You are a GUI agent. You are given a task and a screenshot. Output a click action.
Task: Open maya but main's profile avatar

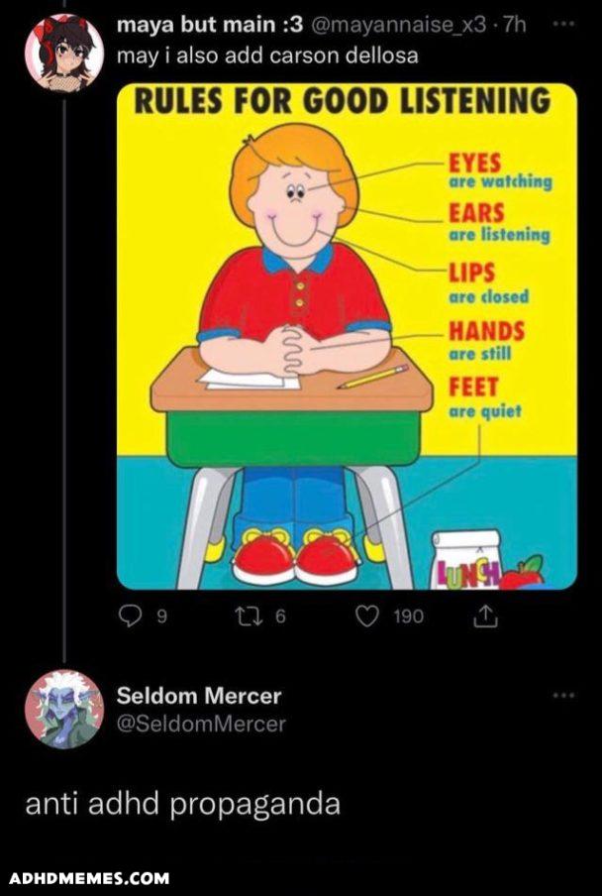pyautogui.click(x=64, y=53)
